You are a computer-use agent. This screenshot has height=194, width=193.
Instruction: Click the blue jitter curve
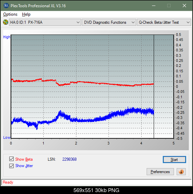point(83,119)
